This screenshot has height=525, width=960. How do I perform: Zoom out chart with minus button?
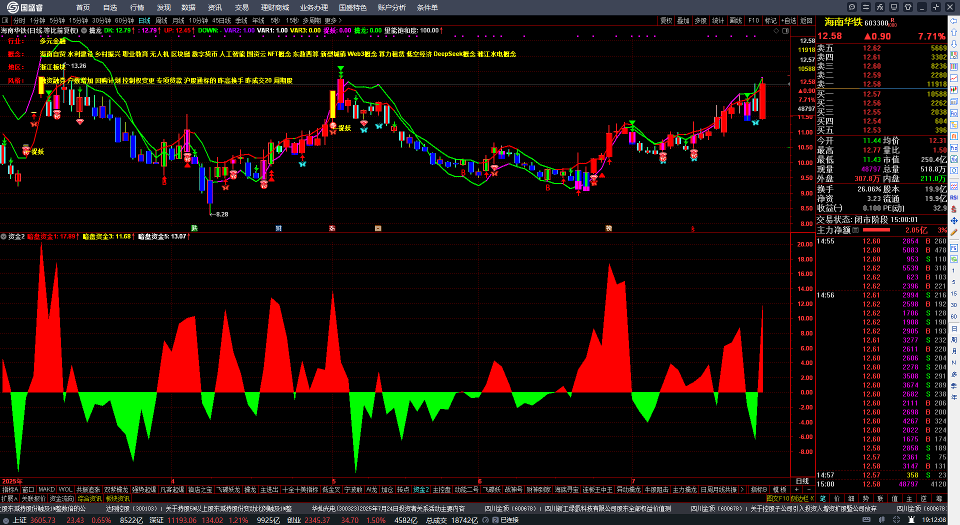tap(808, 489)
